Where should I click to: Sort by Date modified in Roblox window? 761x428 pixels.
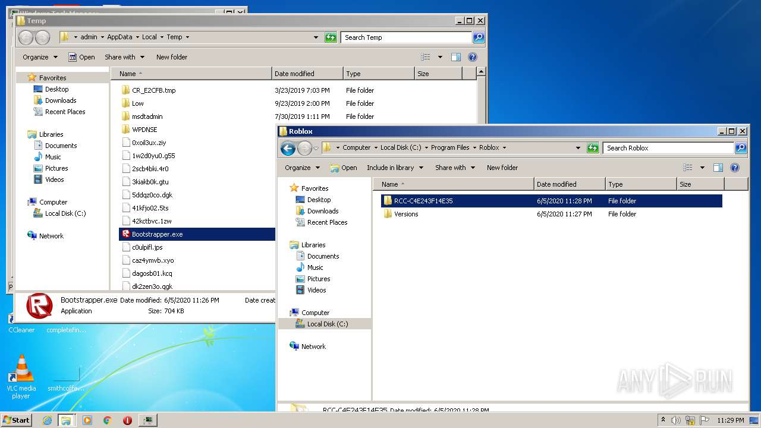[x=570, y=184]
